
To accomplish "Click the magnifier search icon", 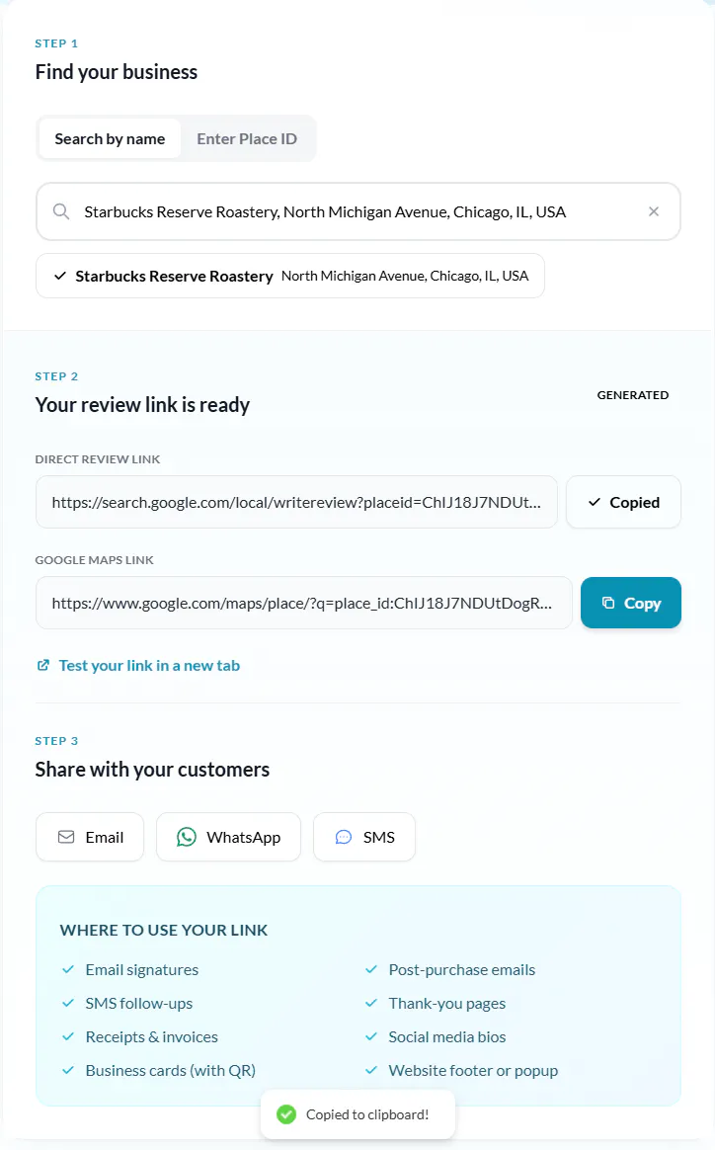I will [x=61, y=211].
